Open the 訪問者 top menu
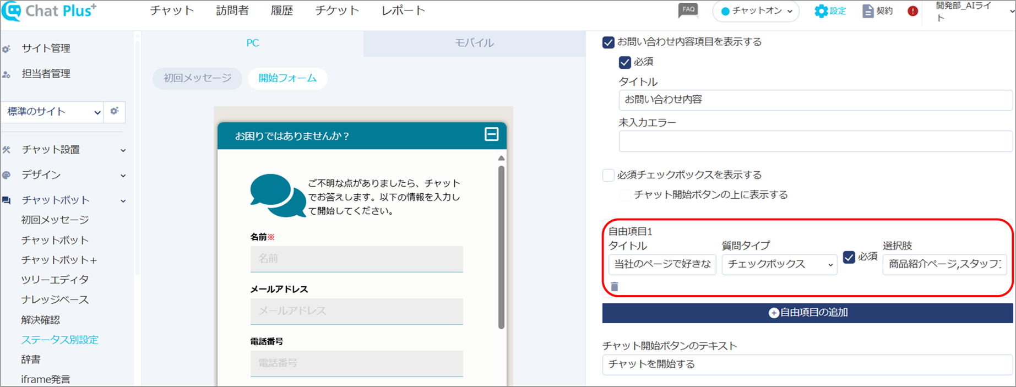The height and width of the screenshot is (387, 1016). coord(232,10)
